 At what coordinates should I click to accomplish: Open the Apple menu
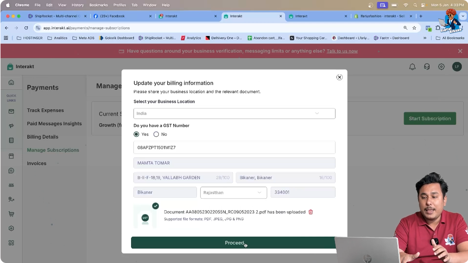[x=8, y=5]
